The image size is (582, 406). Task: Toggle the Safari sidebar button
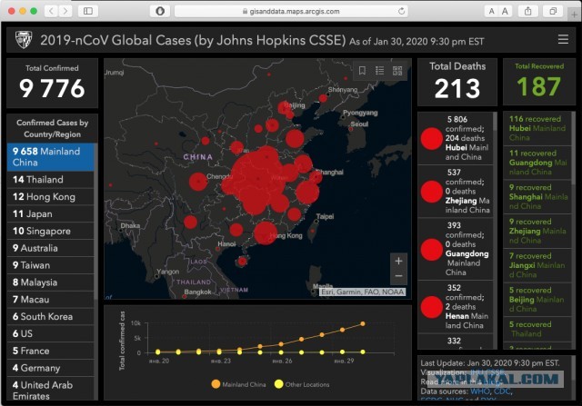[88, 11]
